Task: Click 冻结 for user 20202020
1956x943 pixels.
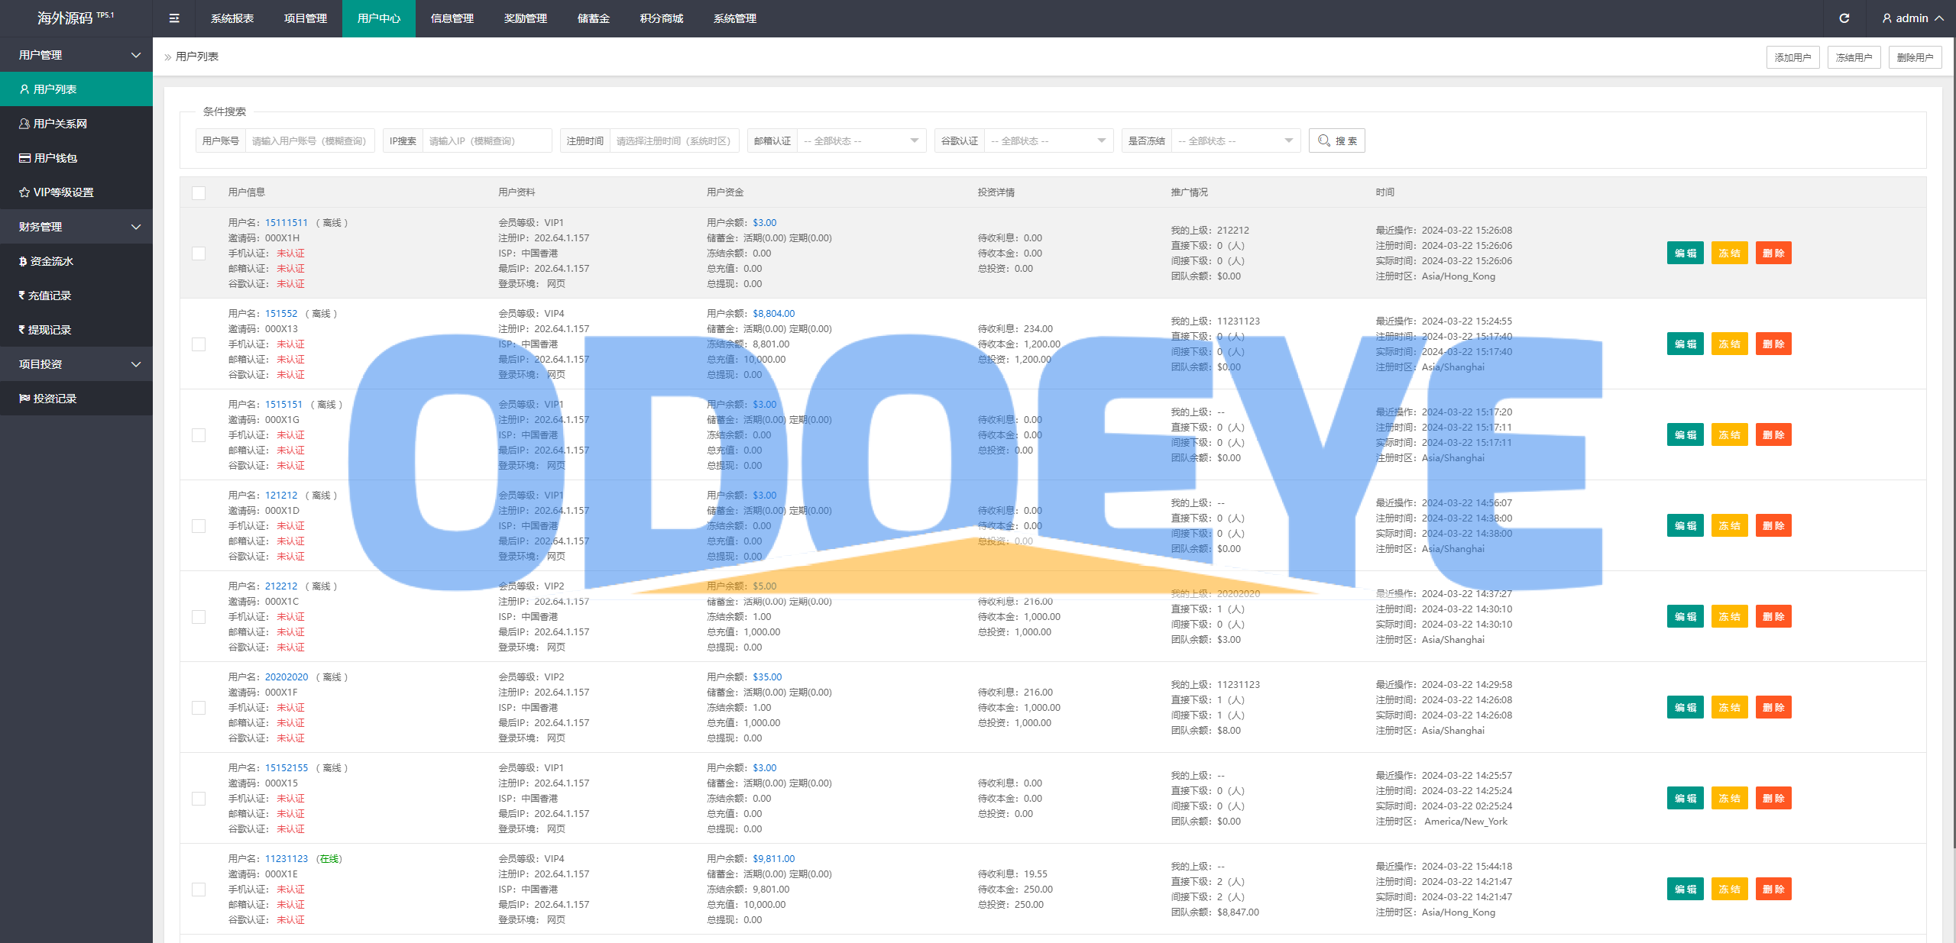Action: pos(1730,708)
